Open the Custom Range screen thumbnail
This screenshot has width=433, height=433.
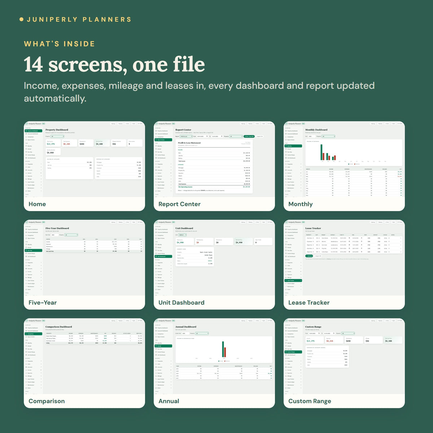point(344,363)
